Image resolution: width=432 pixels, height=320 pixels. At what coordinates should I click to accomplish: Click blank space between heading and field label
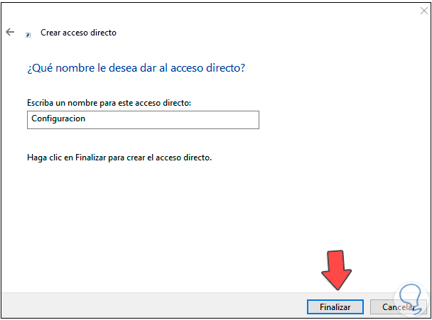point(142,87)
